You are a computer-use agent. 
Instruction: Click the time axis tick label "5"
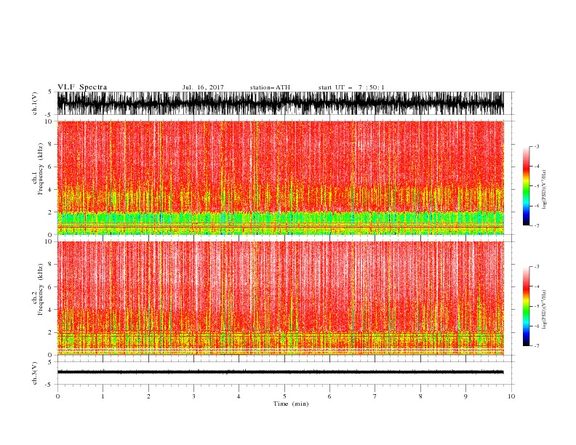pos(284,396)
